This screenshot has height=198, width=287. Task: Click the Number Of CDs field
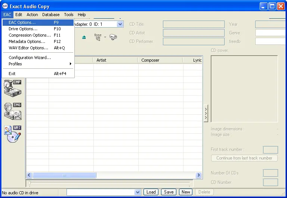(x=270, y=173)
